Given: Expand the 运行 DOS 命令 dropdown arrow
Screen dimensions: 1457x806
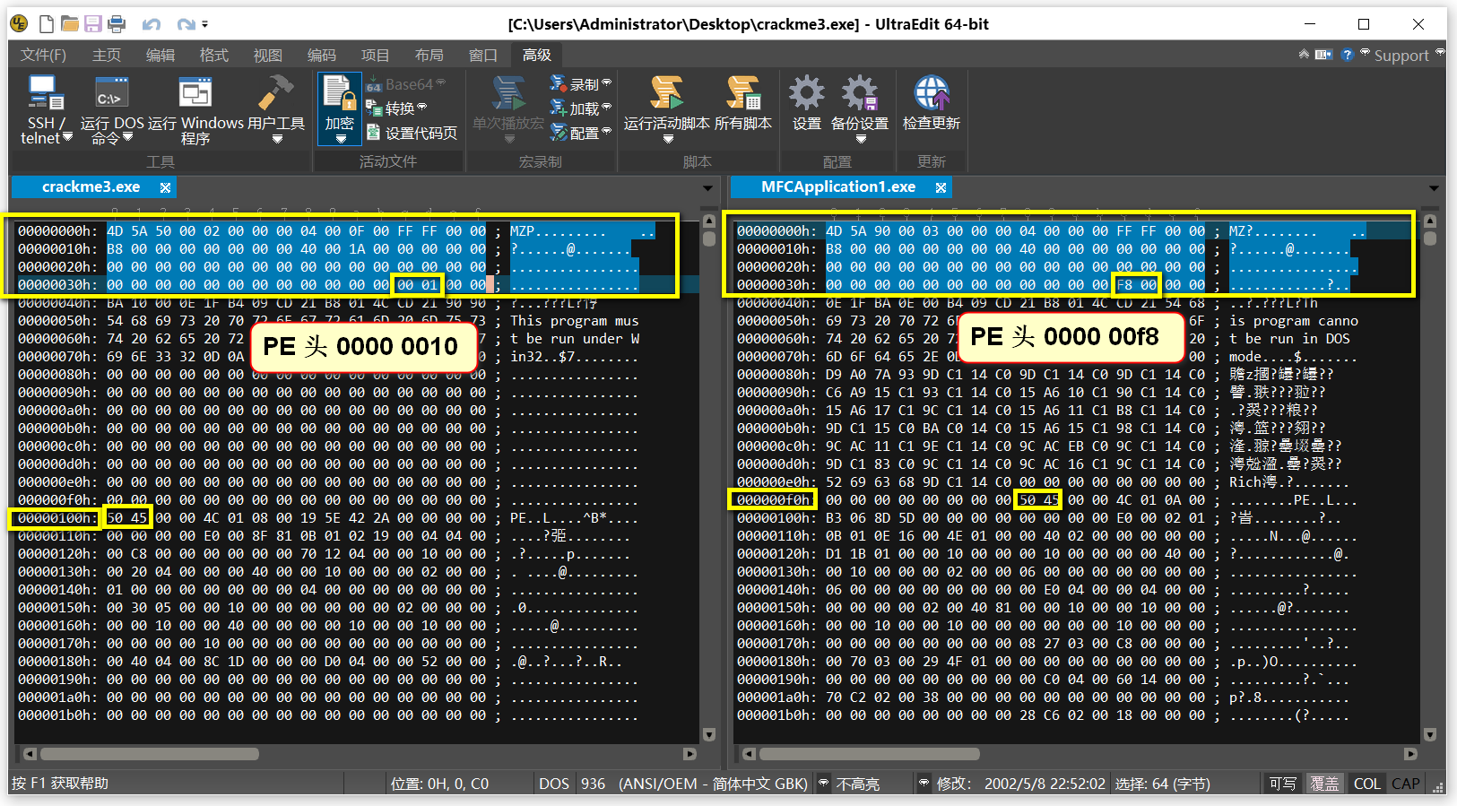Looking at the screenshot, I should point(128,137).
